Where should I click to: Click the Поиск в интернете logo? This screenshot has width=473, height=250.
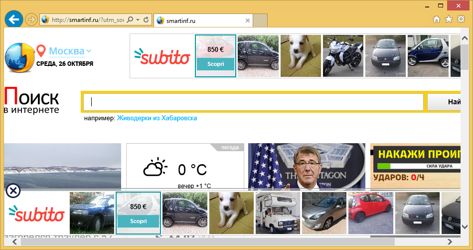click(x=31, y=100)
